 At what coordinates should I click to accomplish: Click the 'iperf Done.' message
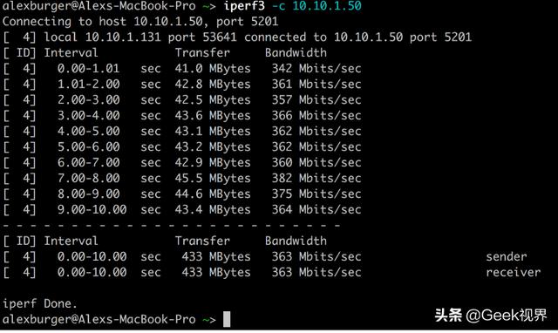(x=39, y=303)
